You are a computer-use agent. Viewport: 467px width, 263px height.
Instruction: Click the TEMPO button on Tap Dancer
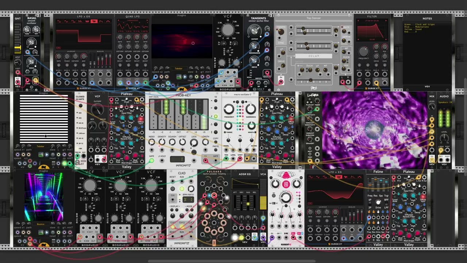click(x=281, y=32)
